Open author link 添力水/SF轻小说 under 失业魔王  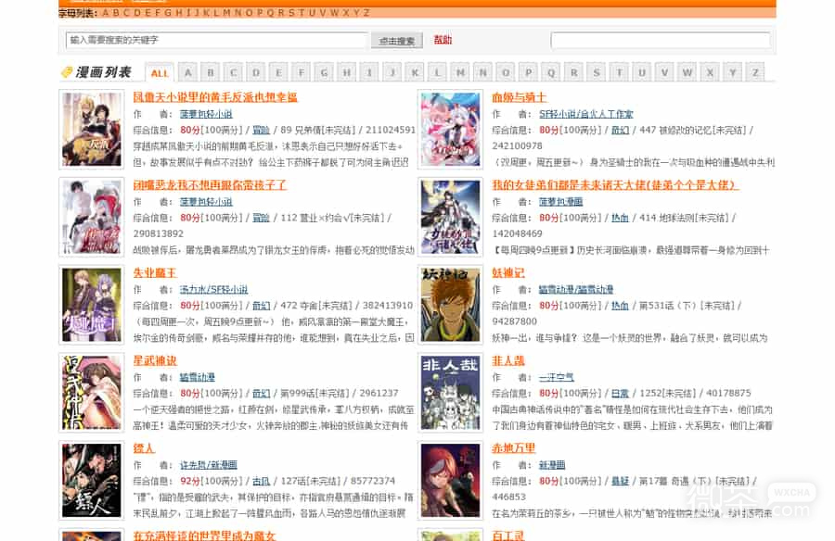point(213,289)
